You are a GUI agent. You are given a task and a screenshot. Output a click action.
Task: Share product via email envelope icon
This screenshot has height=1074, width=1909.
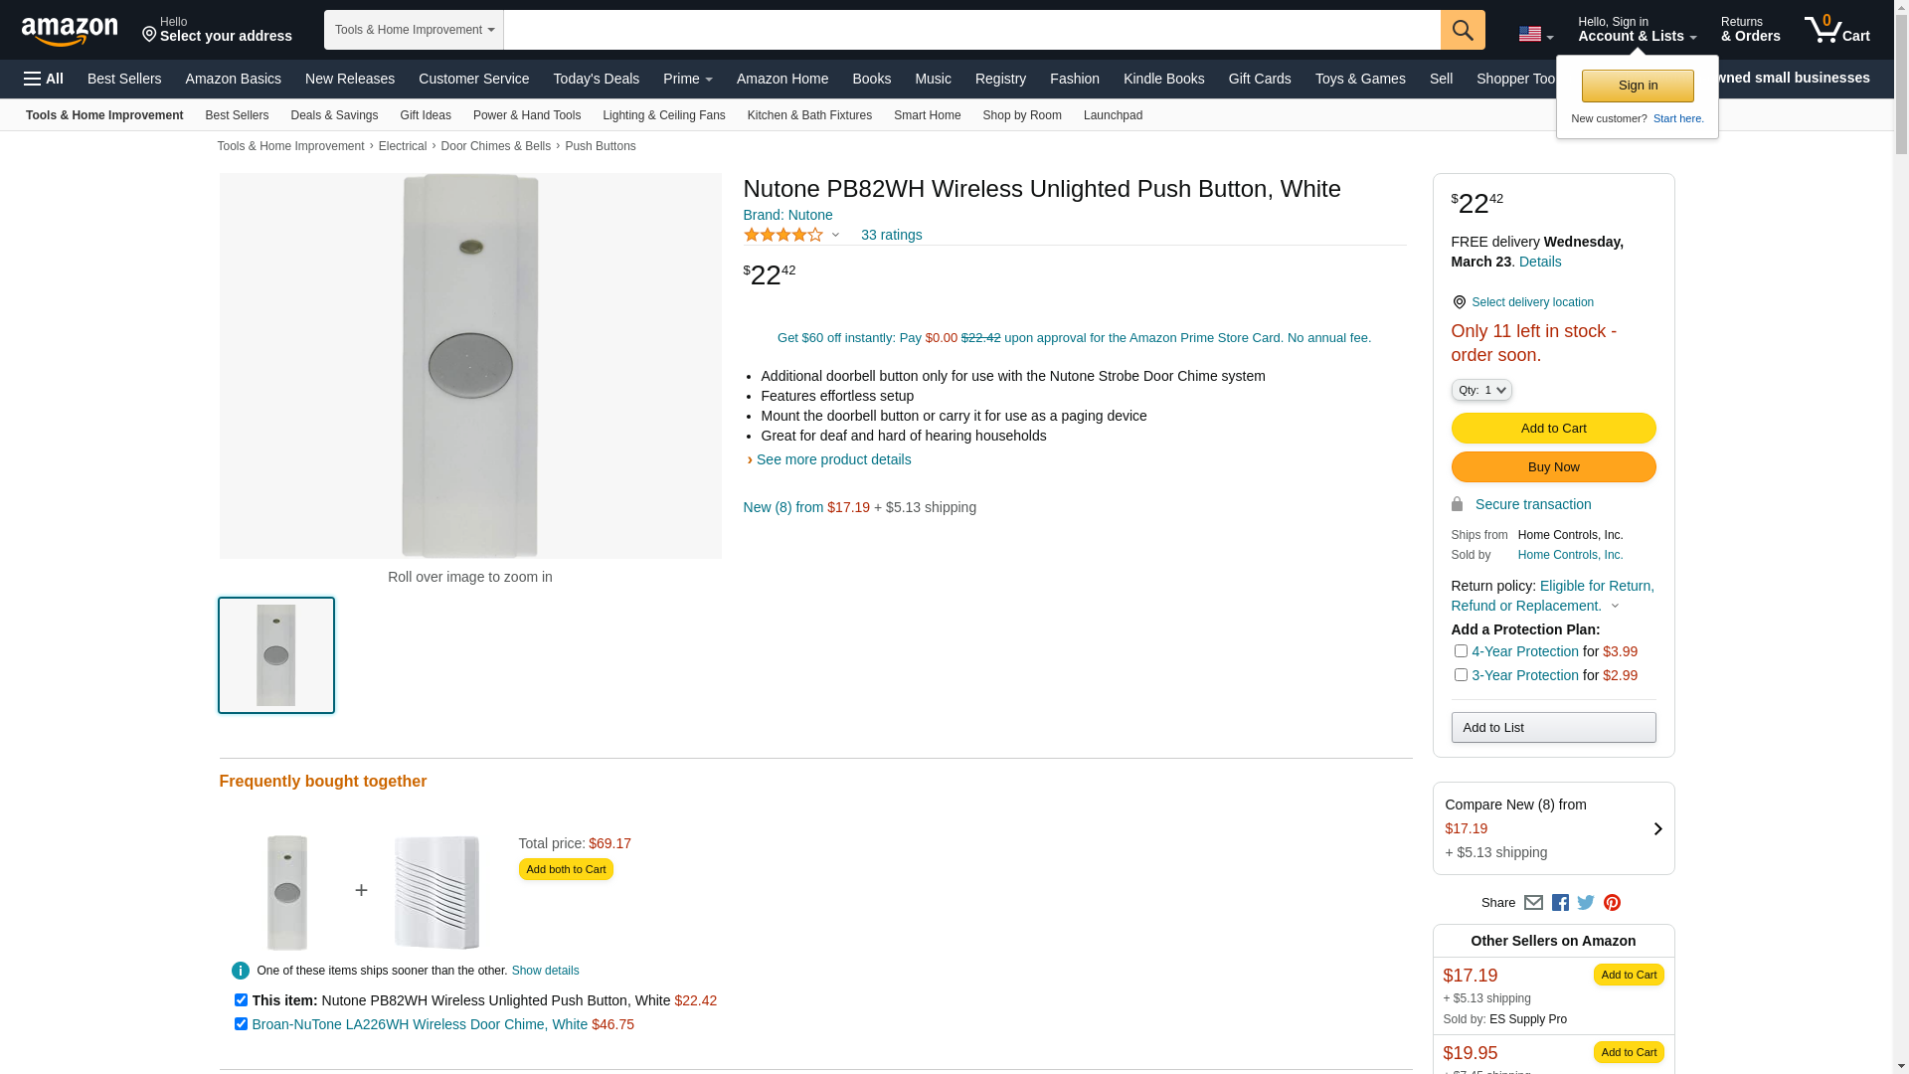pyautogui.click(x=1533, y=903)
